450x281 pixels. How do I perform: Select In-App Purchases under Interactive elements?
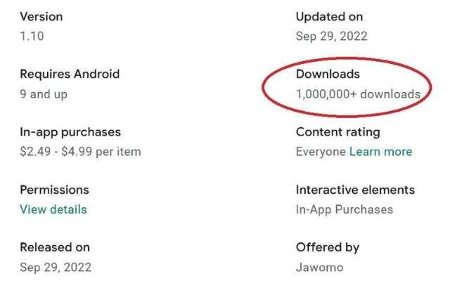click(x=345, y=209)
